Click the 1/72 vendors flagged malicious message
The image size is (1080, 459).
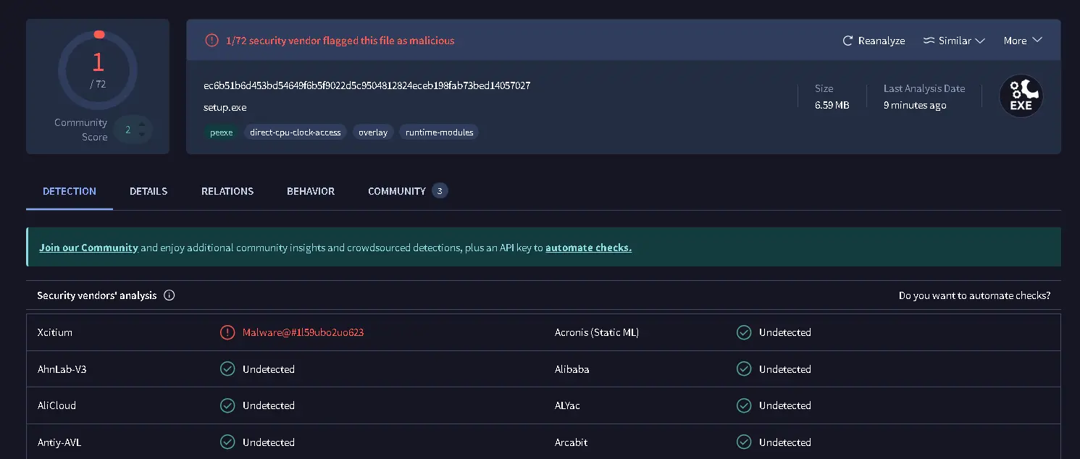(x=340, y=41)
